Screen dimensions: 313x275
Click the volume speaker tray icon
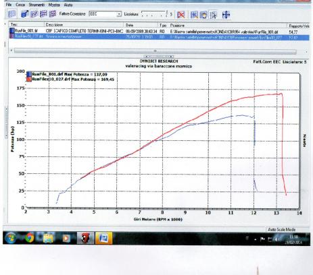click(277, 239)
